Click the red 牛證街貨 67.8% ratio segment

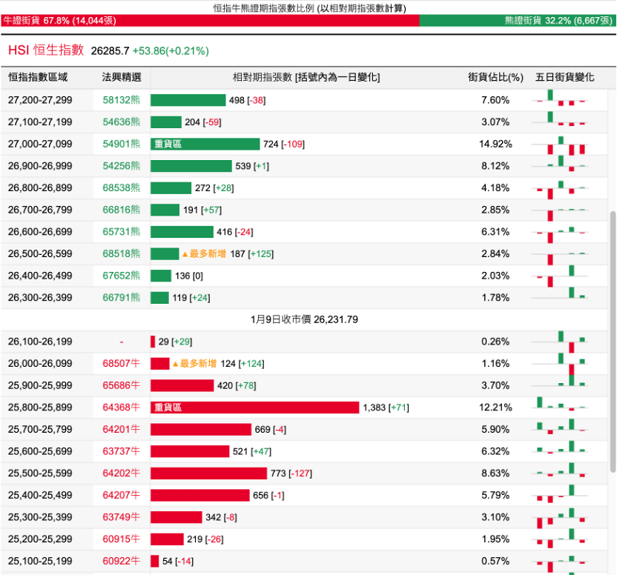point(209,21)
